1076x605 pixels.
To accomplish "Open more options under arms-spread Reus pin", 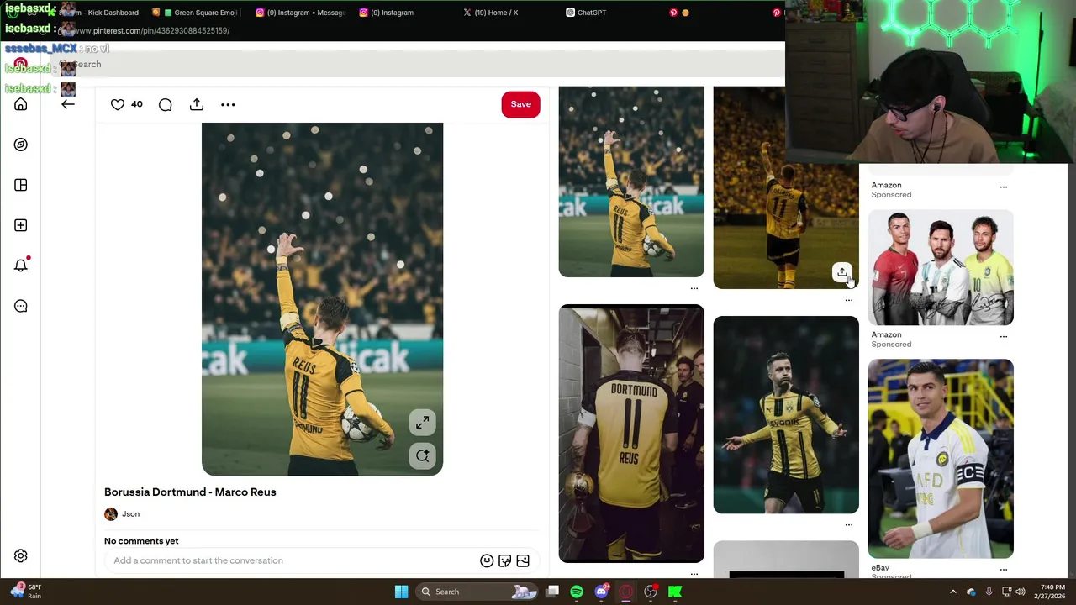I will [x=849, y=525].
